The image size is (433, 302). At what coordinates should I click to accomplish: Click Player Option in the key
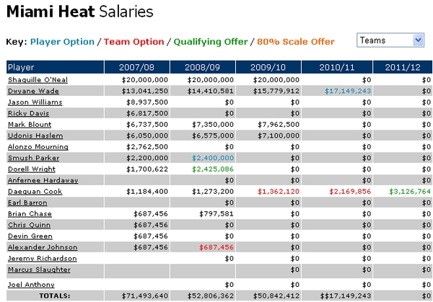(x=62, y=42)
